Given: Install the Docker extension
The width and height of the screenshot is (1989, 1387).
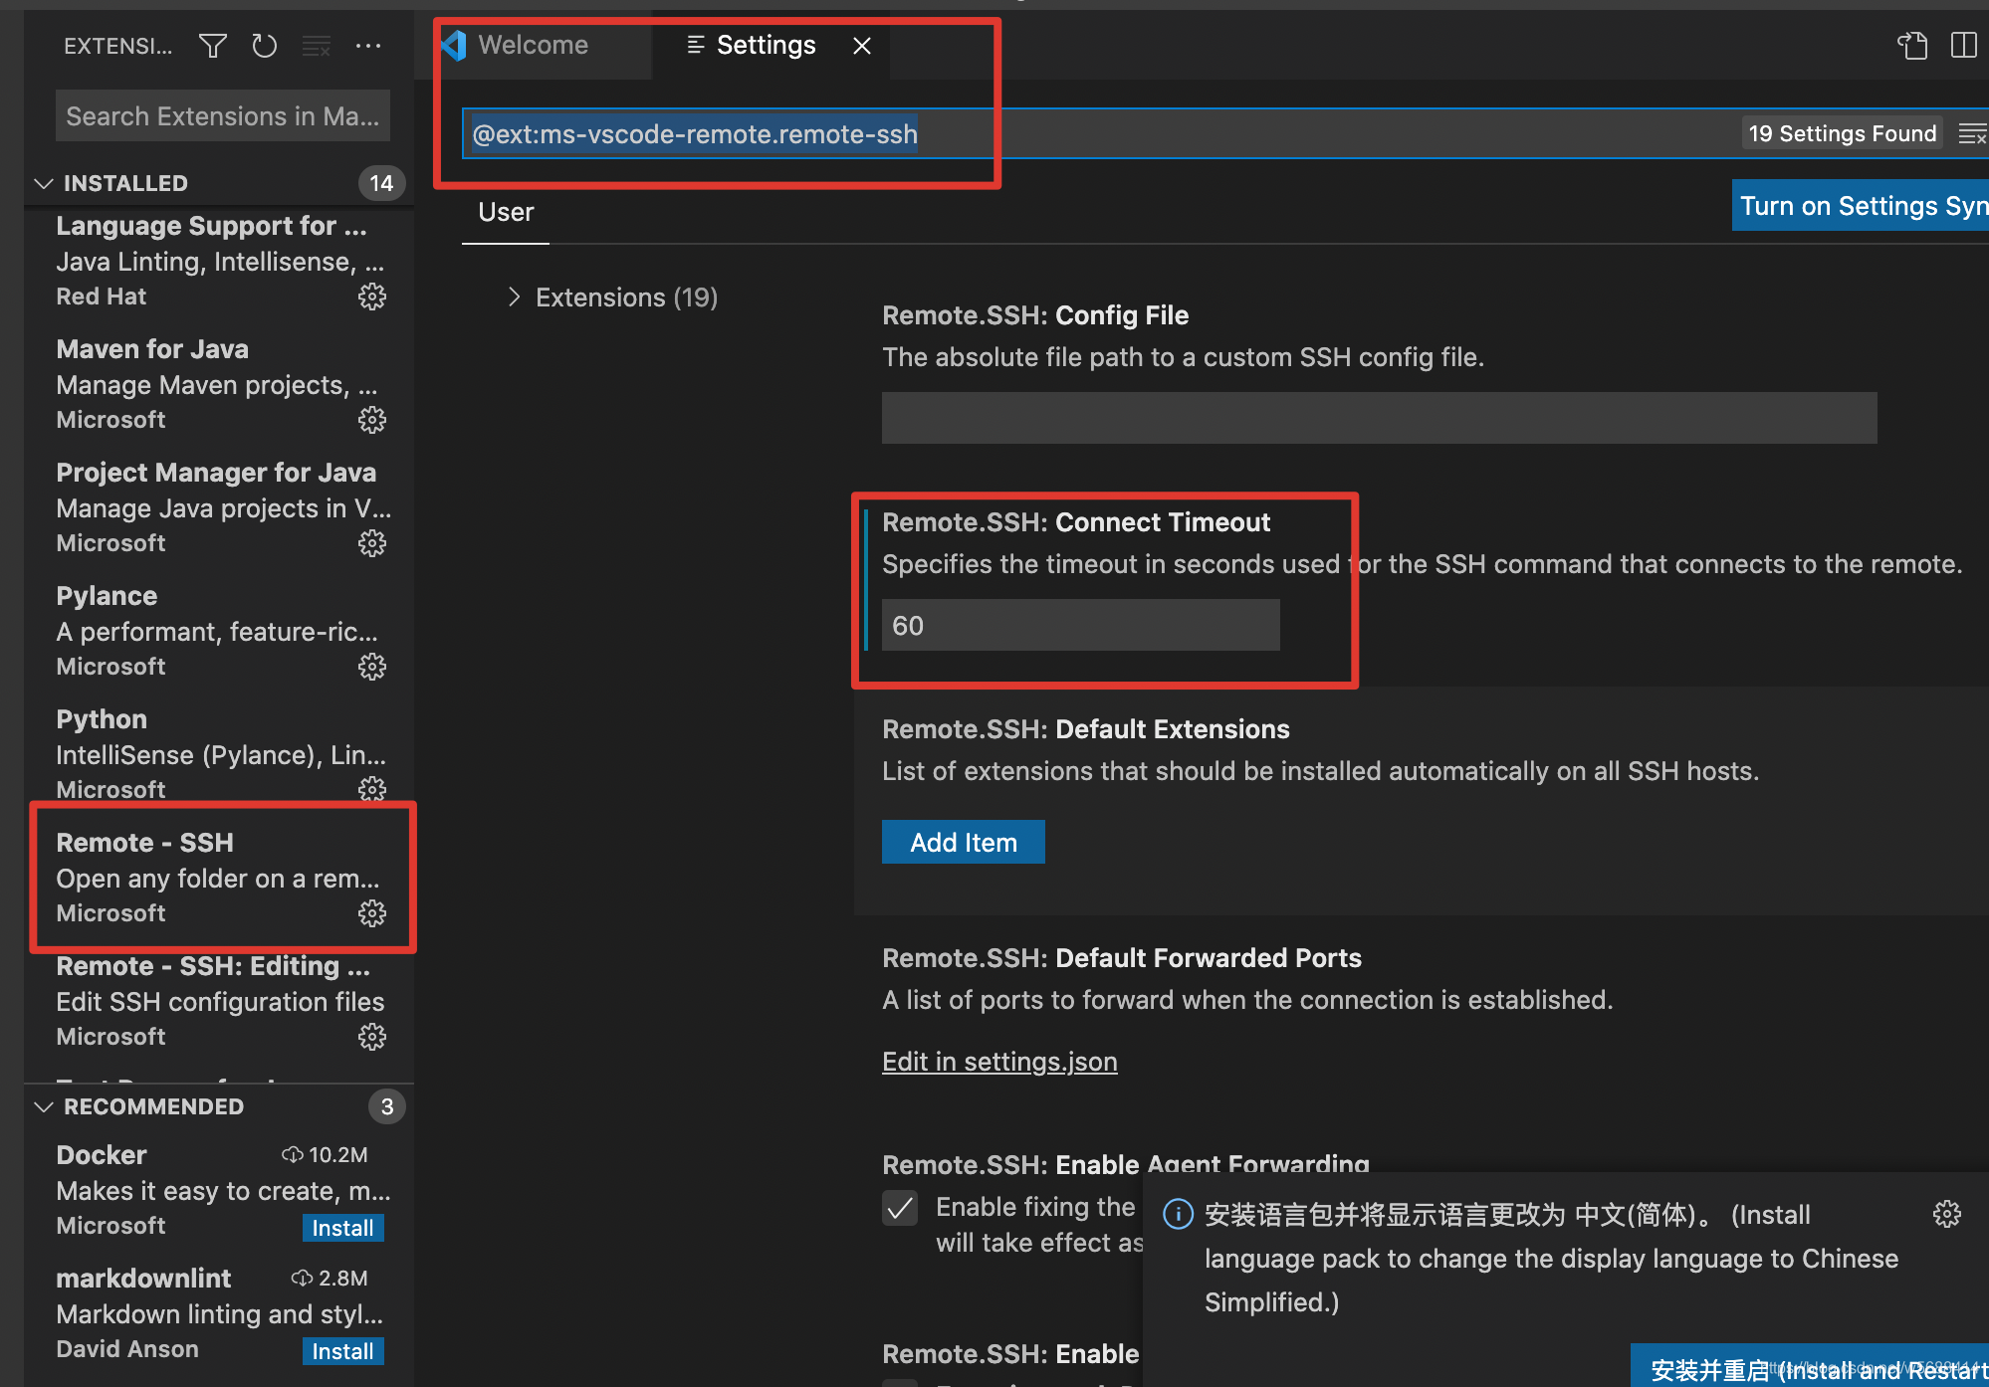Looking at the screenshot, I should click(x=342, y=1228).
